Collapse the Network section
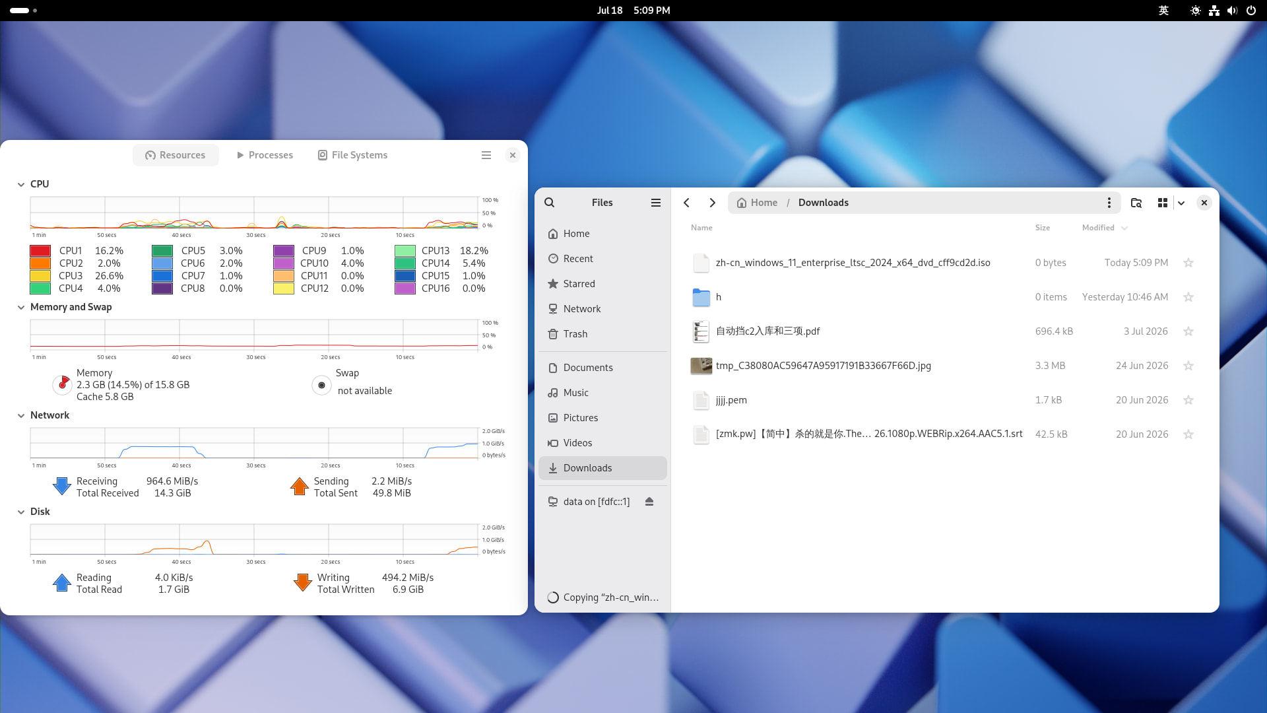 point(21,416)
